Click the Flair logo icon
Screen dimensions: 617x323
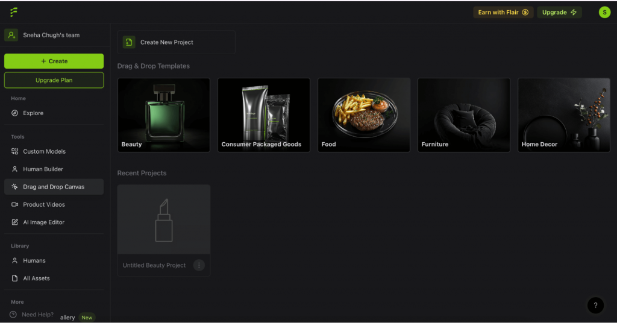(14, 12)
